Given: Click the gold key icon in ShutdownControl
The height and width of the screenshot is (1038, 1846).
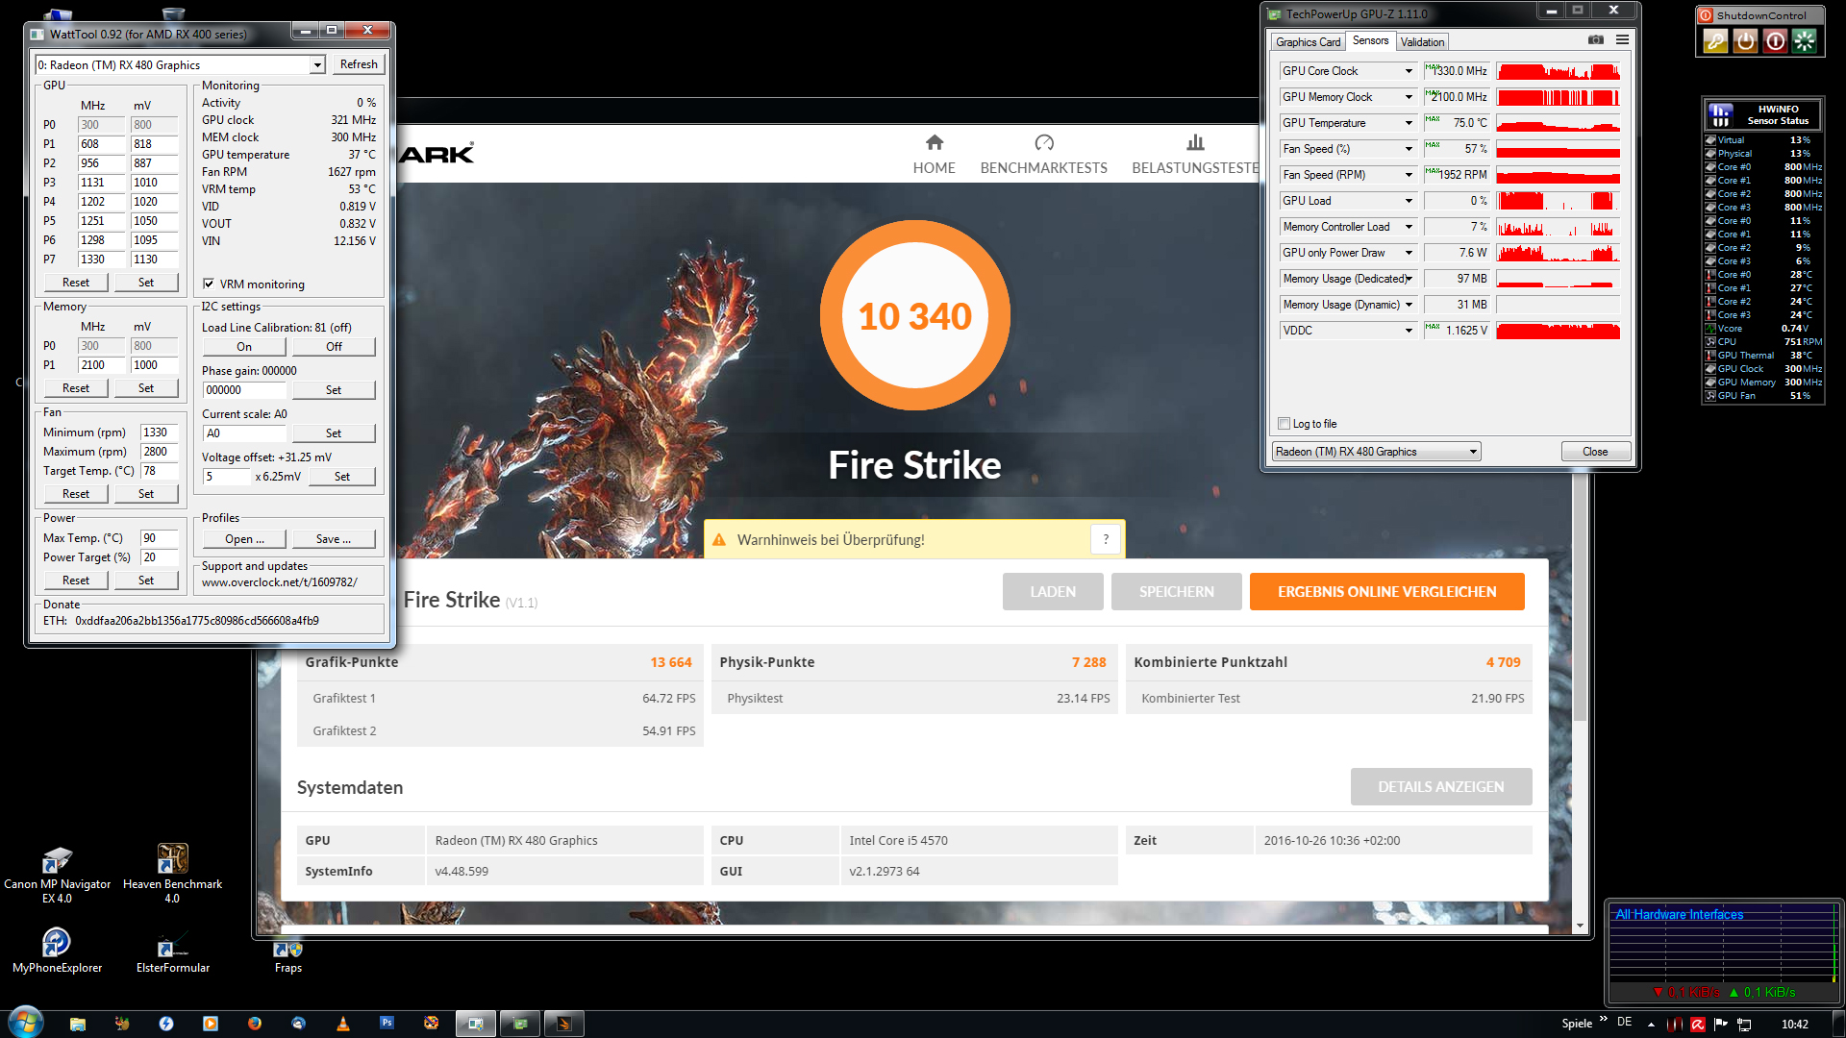Looking at the screenshot, I should tap(1715, 40).
